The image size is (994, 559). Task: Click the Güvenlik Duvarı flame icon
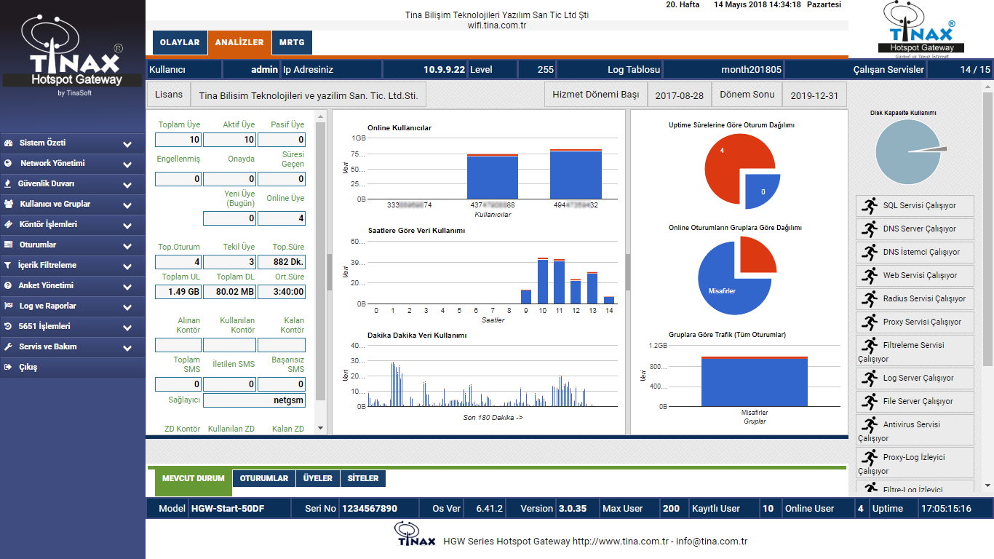pyautogui.click(x=8, y=184)
